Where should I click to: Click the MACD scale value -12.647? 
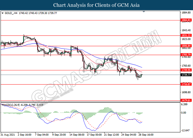tap(185, 130)
